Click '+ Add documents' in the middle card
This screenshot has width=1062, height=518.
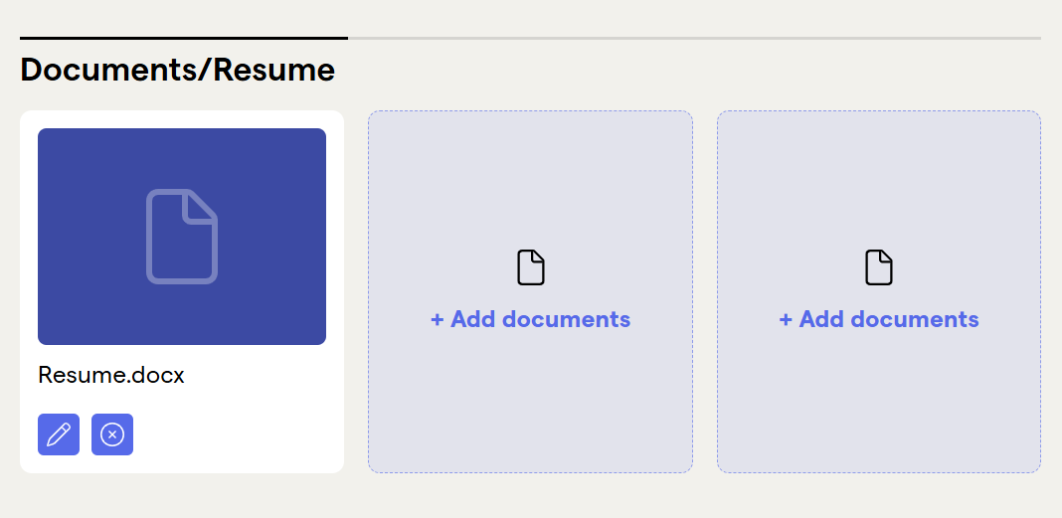[x=530, y=319]
